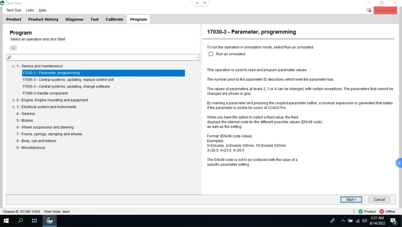Viewport: 402px width, 227px height.
Task: Click the Tech Tool taskbar app icon
Action: [50, 221]
